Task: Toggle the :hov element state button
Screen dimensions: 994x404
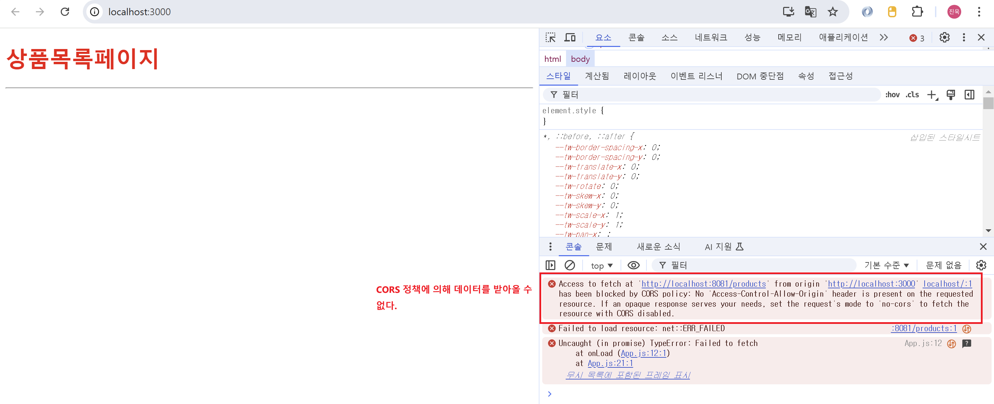Action: [x=892, y=95]
